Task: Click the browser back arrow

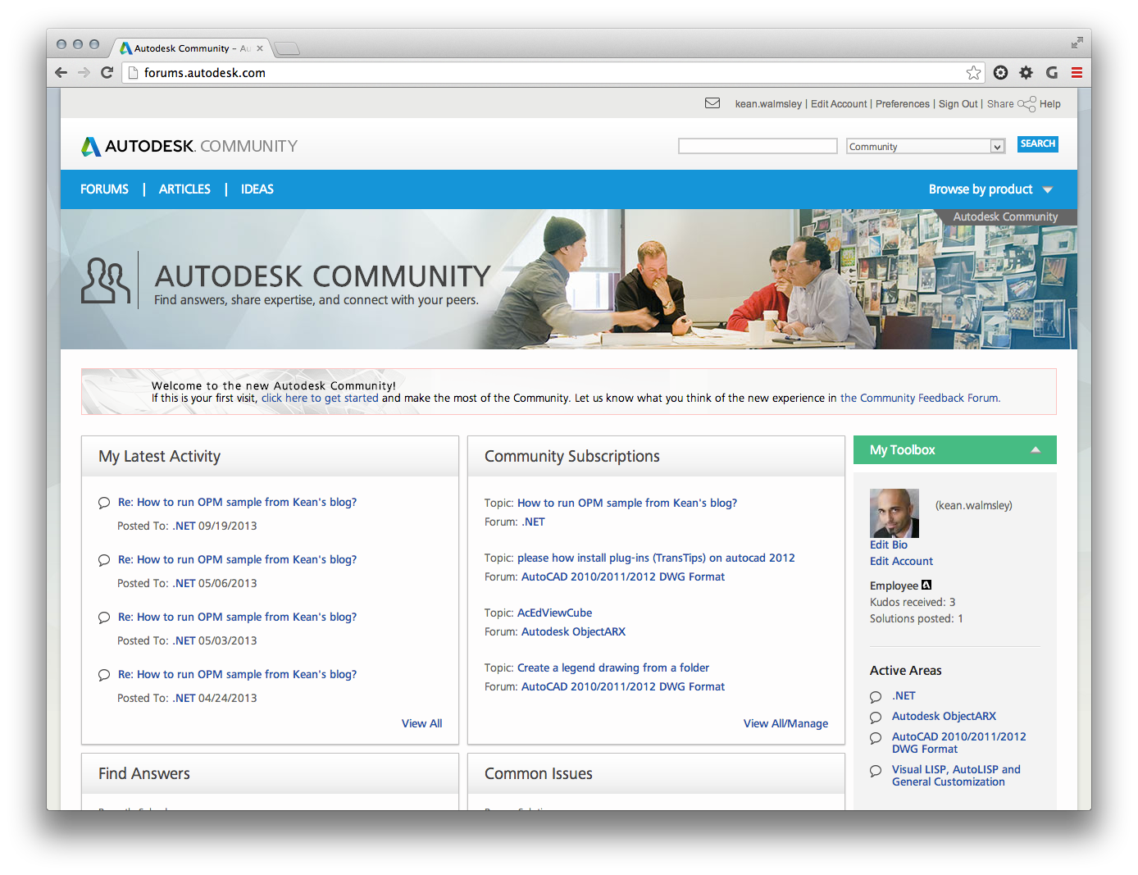Action: click(x=61, y=73)
